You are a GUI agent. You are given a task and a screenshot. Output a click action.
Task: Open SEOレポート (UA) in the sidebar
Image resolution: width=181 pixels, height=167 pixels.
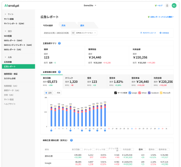[x=13, y=49]
